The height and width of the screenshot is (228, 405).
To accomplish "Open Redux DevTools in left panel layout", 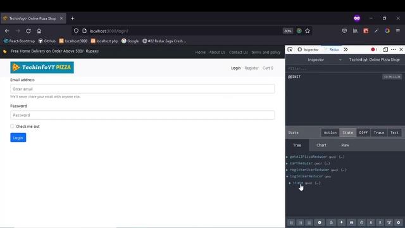I will coord(291,222).
